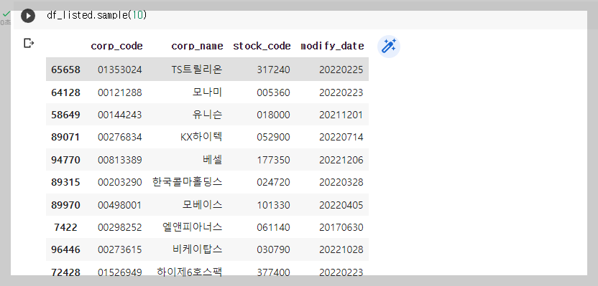598x286 pixels.
Task: Select row index 94770
Action: (x=65, y=160)
